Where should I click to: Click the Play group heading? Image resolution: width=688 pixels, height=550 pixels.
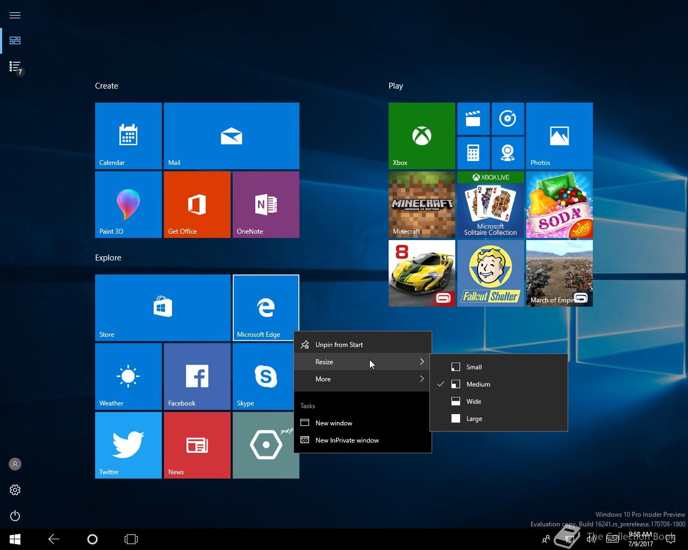click(x=396, y=86)
